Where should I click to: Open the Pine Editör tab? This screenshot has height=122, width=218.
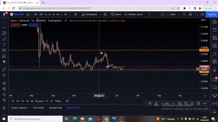click(x=38, y=108)
